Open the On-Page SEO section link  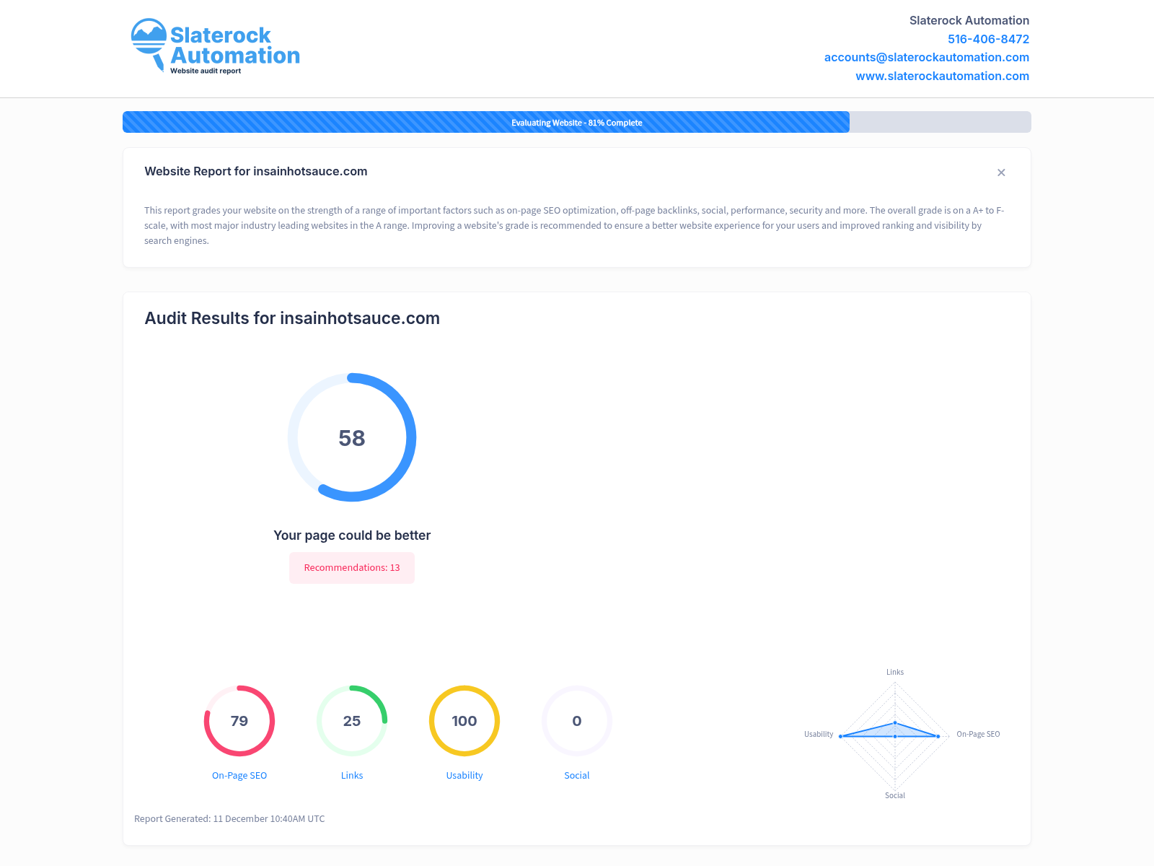coord(239,776)
